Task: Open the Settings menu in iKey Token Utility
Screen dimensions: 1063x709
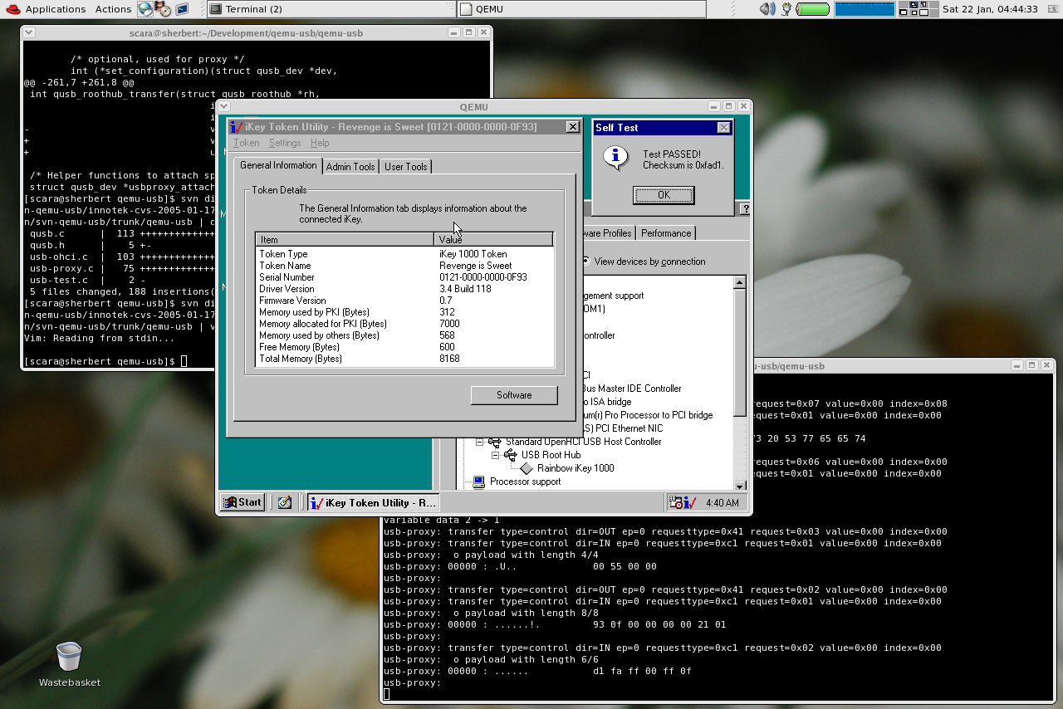Action: pos(285,143)
